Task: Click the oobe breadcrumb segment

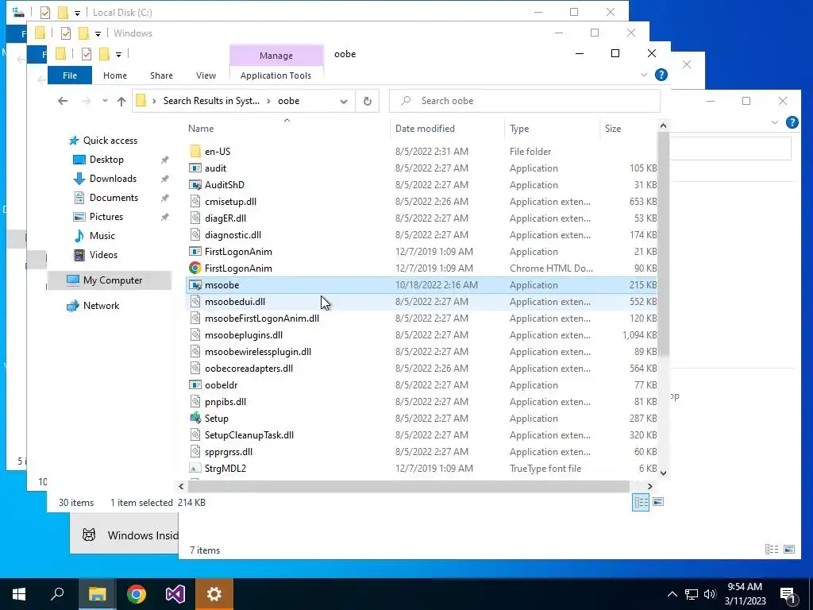Action: (288, 101)
